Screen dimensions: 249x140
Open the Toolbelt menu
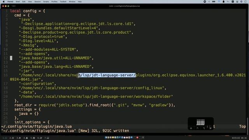click(x=63, y=2)
